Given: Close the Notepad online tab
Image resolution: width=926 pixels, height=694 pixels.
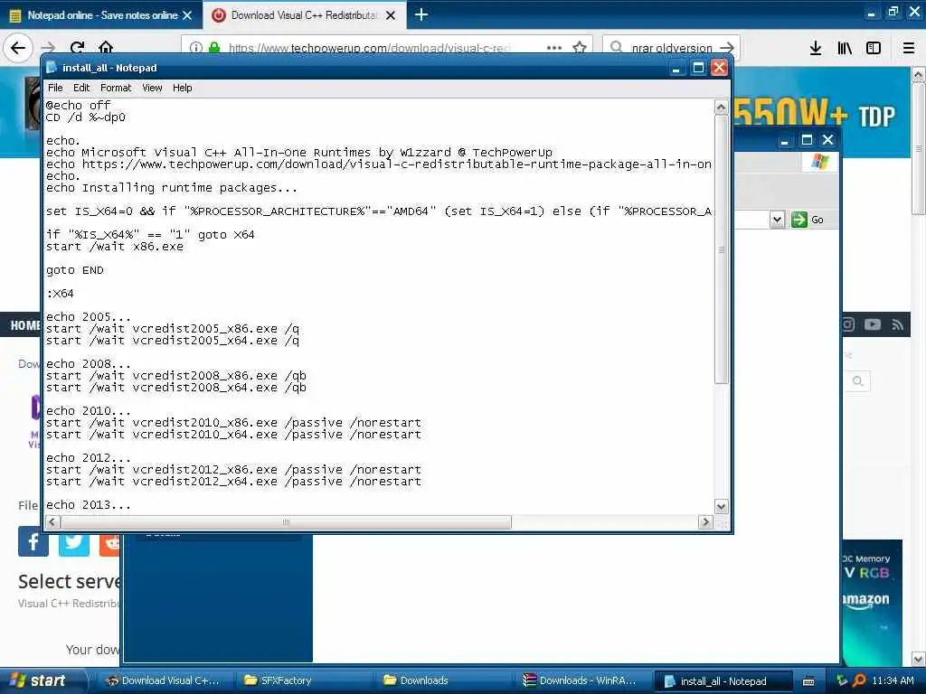Looking at the screenshot, I should pyautogui.click(x=187, y=15).
